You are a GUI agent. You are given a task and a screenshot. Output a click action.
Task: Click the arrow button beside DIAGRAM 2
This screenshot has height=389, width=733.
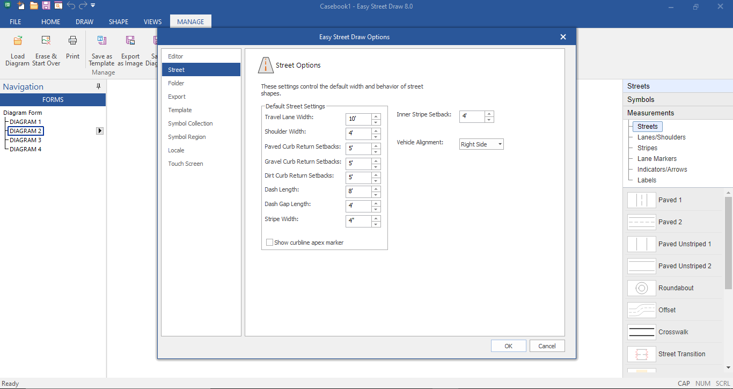coord(100,131)
